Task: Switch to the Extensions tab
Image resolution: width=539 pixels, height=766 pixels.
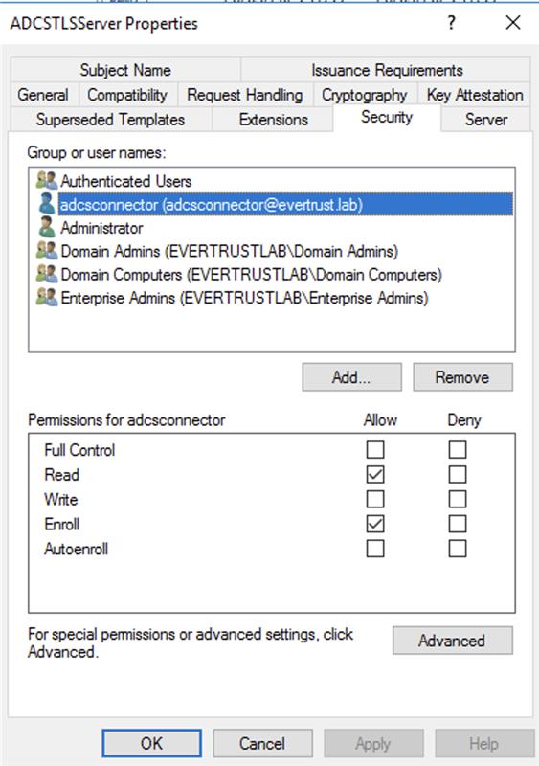Action: 273,120
